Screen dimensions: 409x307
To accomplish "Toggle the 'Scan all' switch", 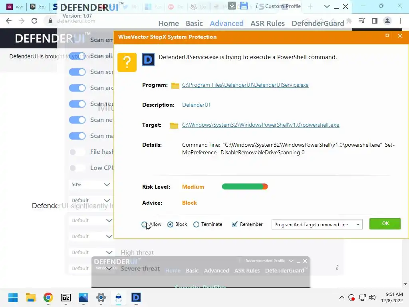I will pos(77,56).
